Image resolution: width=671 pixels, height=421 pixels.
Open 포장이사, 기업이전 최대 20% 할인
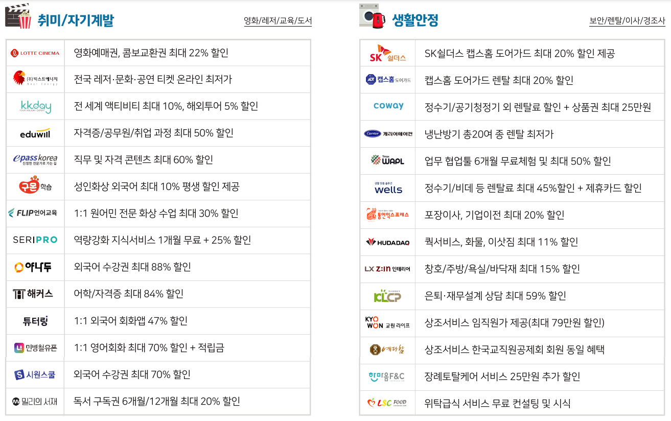494,215
